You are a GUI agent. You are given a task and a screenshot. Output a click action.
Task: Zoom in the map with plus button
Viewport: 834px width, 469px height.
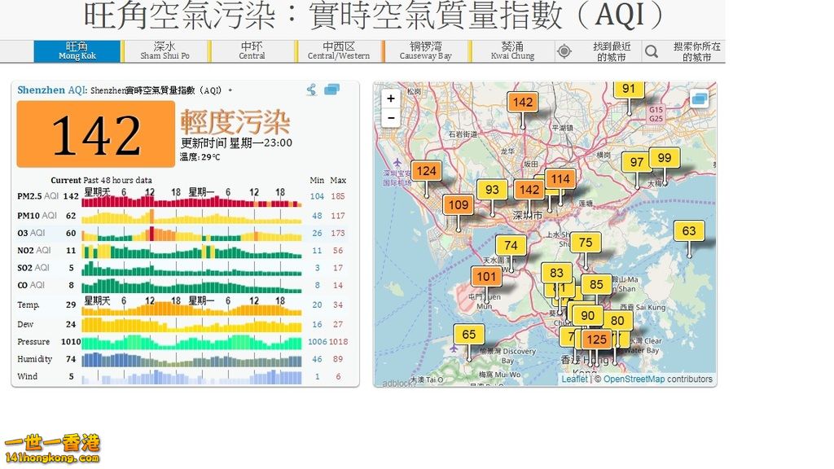391,99
